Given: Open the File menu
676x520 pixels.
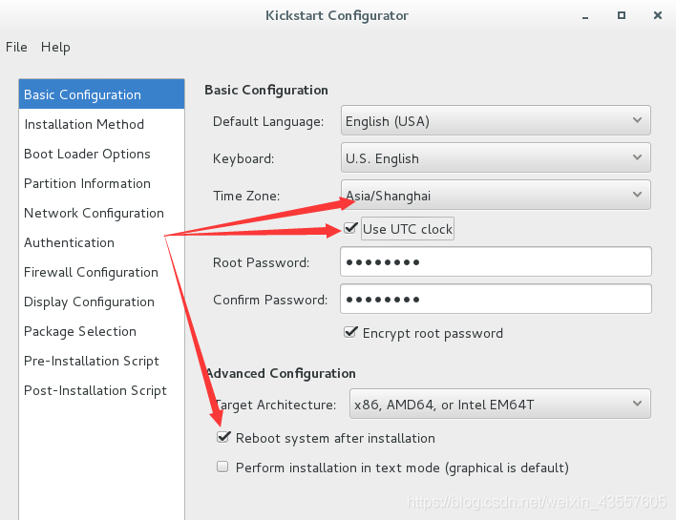Looking at the screenshot, I should tap(16, 47).
